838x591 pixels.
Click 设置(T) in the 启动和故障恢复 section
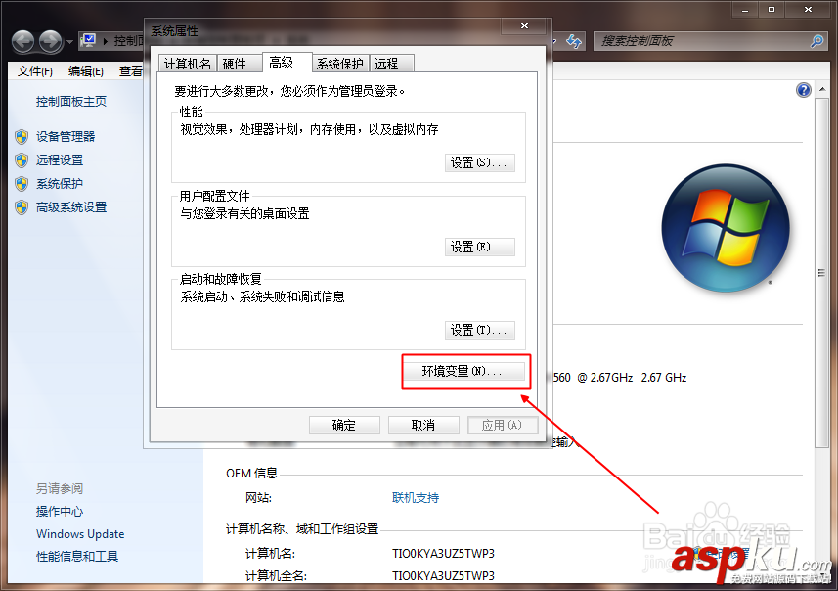(x=479, y=330)
